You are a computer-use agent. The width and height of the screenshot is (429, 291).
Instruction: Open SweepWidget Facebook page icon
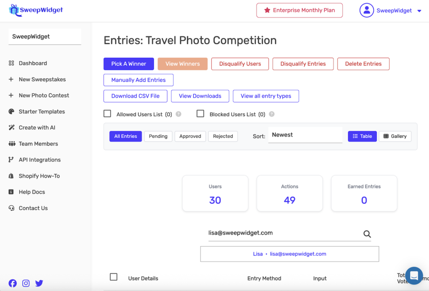[13, 283]
